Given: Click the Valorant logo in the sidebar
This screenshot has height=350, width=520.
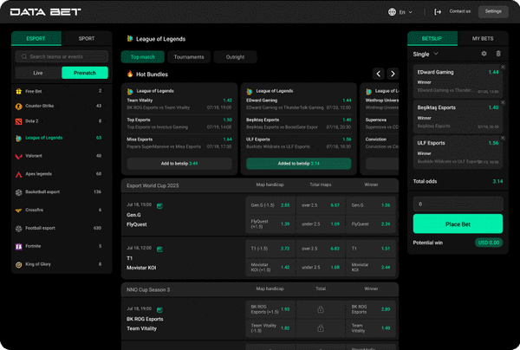Looking at the screenshot, I should [18, 156].
